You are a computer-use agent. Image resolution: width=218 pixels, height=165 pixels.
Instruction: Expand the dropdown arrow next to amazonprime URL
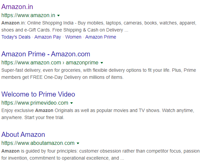coord(102,63)
